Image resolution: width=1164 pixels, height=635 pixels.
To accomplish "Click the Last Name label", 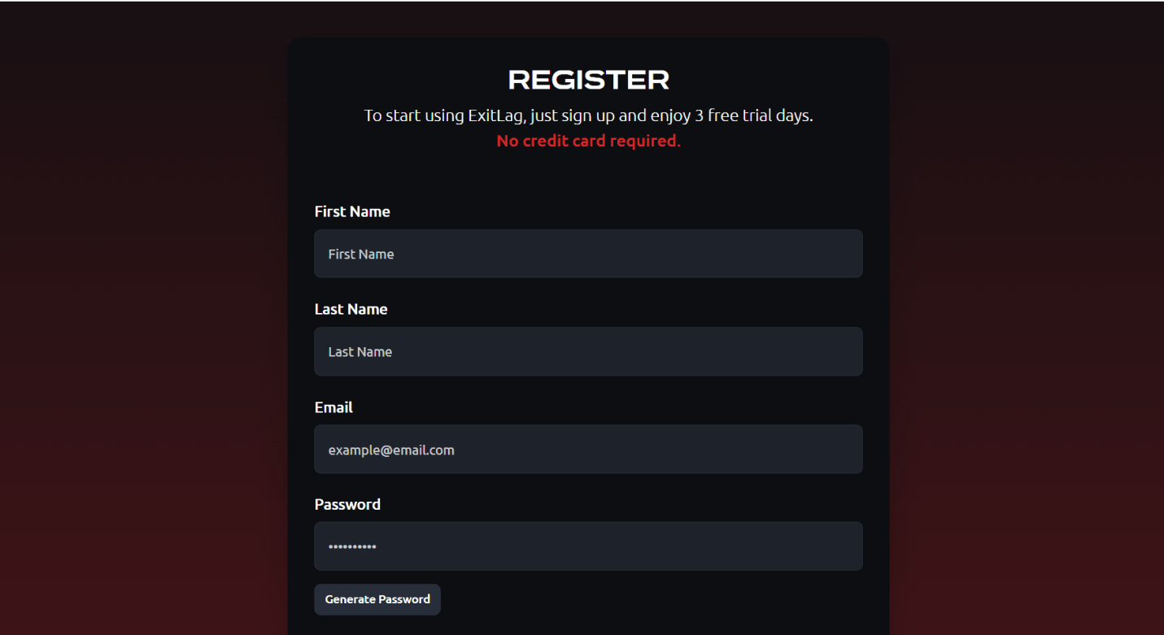I will (351, 309).
